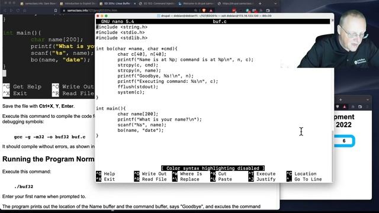Click the strcpy(c, cmd); line
This screenshot has height=213, width=379.
pyautogui.click(x=138, y=65)
